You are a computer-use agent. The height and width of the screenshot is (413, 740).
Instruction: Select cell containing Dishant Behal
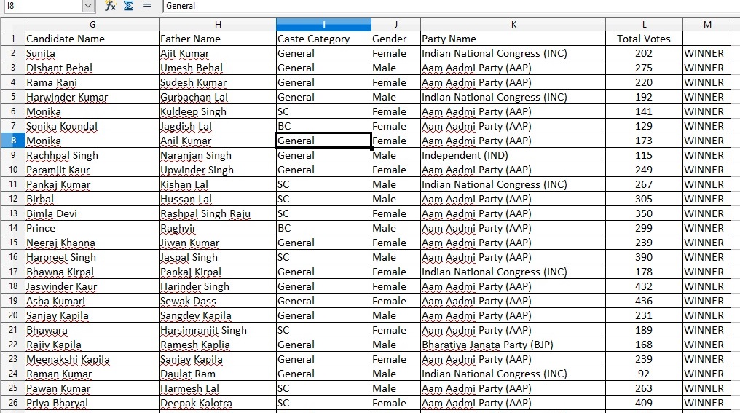click(x=92, y=68)
